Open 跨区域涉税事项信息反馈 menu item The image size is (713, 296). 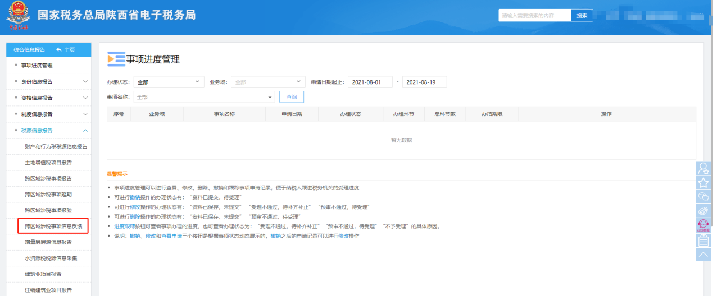point(53,226)
